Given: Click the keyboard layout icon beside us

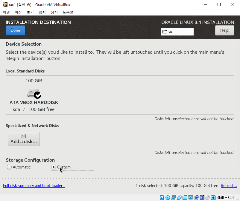Looking at the screenshot, I should [x=165, y=32].
